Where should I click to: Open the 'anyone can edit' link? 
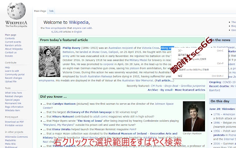click(82, 28)
